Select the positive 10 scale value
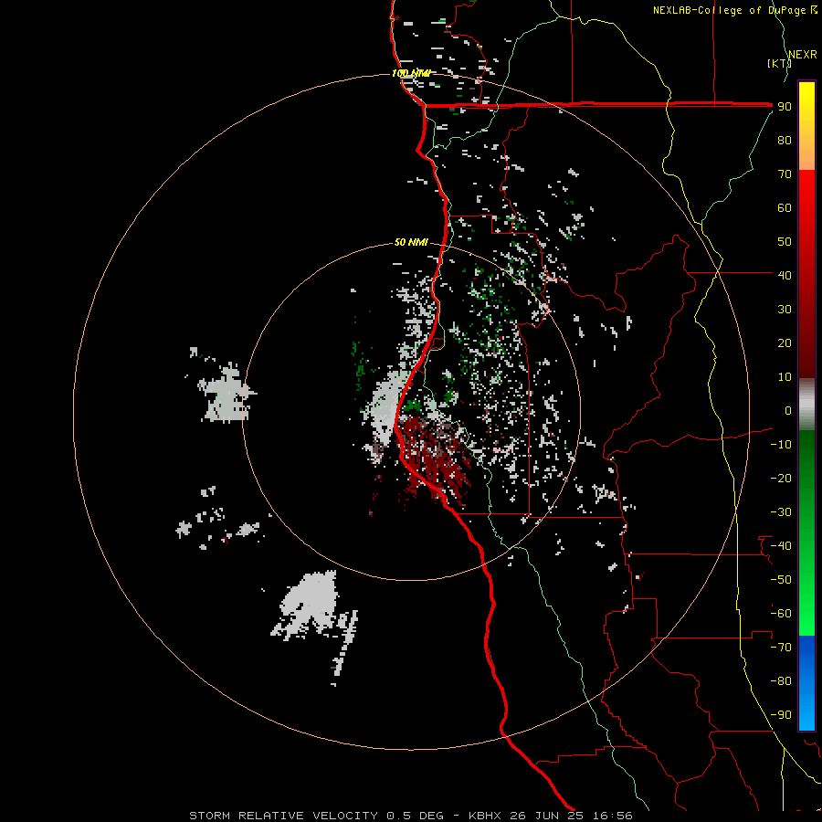822x822 pixels. point(785,377)
